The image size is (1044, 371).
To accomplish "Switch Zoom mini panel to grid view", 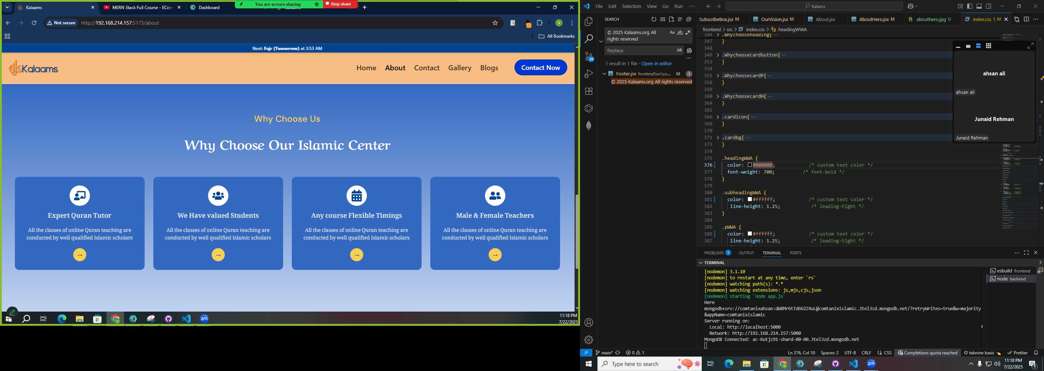I will (989, 46).
